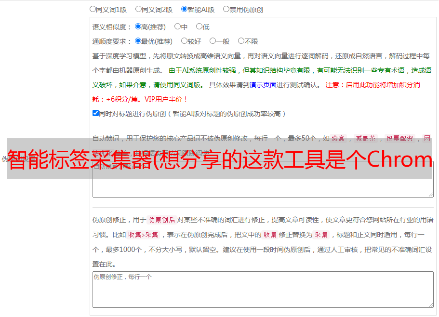Set 通顺度要求 to 不限
The height and width of the screenshot is (317, 439).
pyautogui.click(x=241, y=41)
